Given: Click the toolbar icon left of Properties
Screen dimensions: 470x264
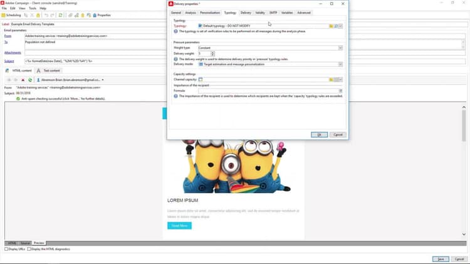Looking at the screenshot, I should click(89, 15).
